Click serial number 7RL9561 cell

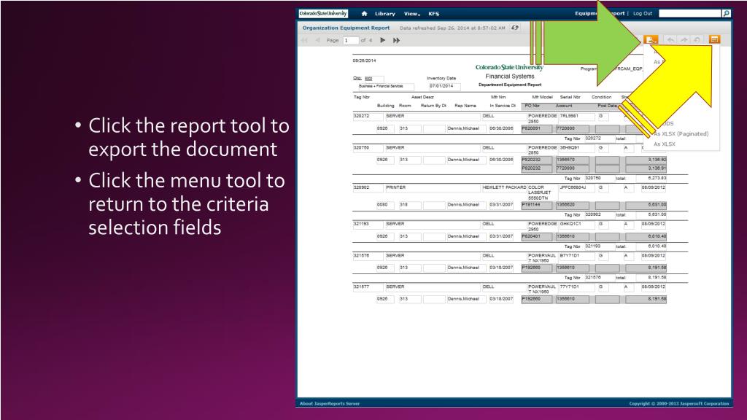tap(576, 116)
